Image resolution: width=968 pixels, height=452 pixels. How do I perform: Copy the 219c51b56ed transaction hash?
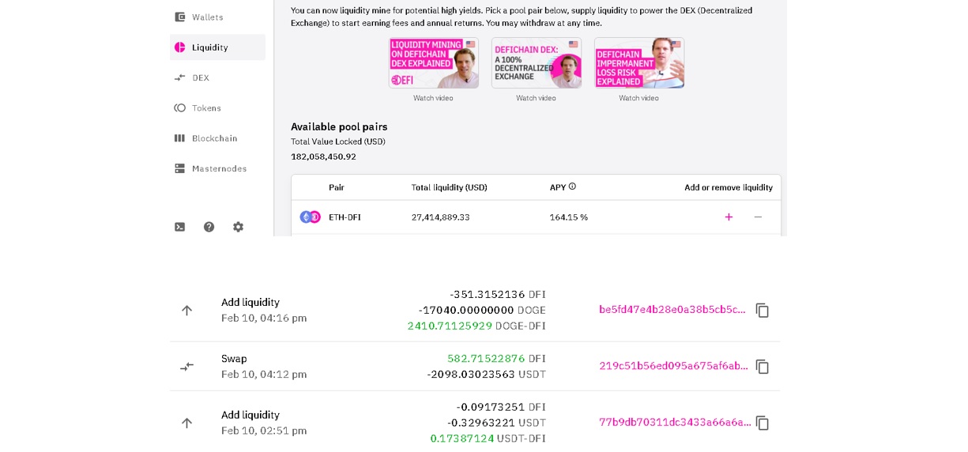(x=763, y=367)
